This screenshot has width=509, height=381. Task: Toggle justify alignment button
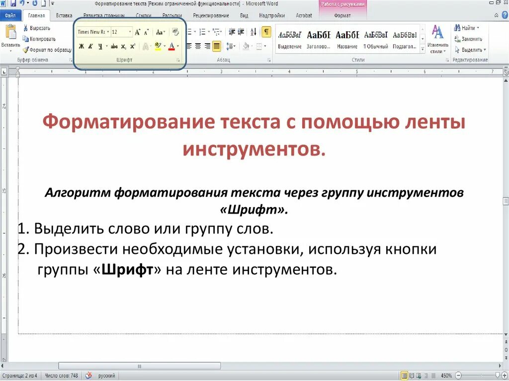pyautogui.click(x=217, y=46)
